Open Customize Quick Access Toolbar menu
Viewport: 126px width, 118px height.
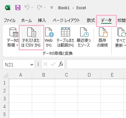click(x=52, y=8)
